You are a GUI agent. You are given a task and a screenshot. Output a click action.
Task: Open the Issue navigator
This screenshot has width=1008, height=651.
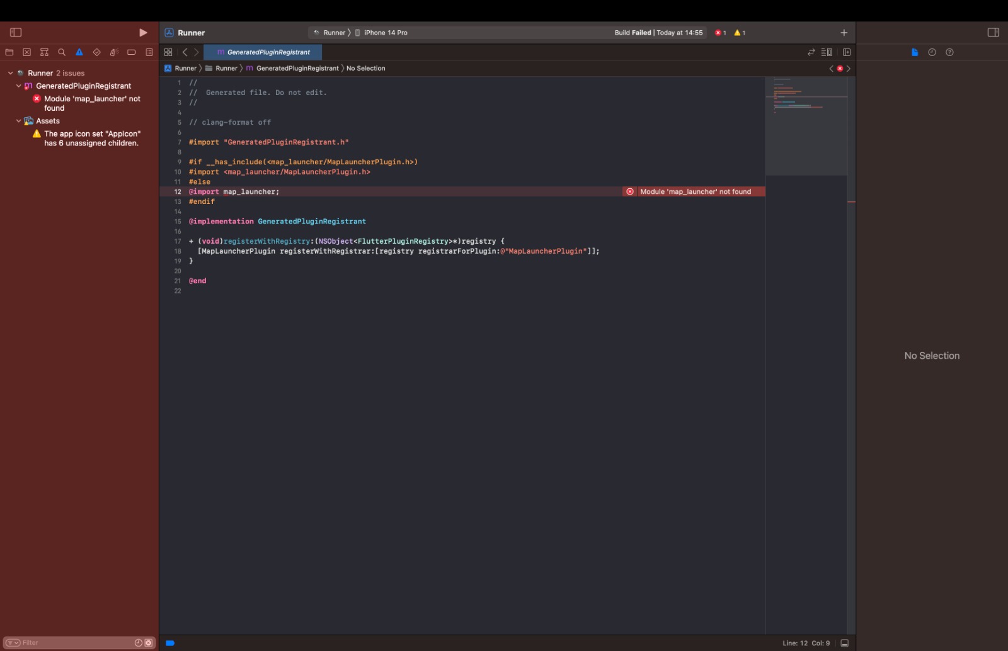tap(78, 52)
